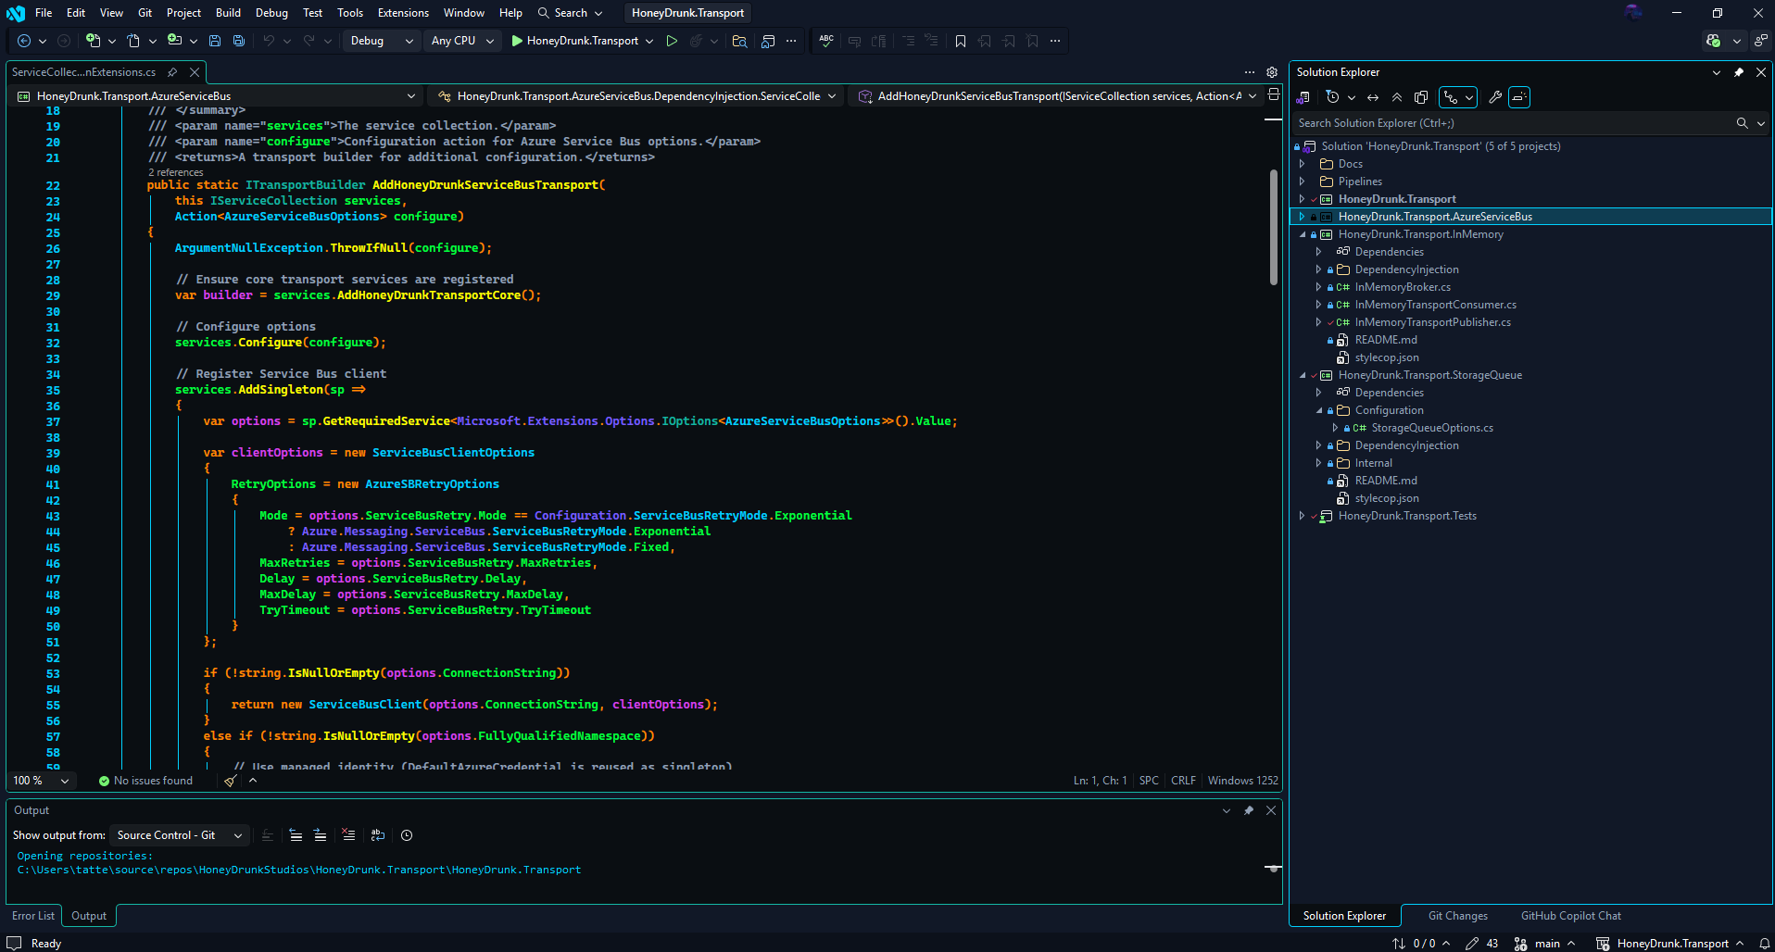Viewport: 1775px width, 952px height.
Task: Place a bookmark with the bookmark icon
Action: [961, 41]
